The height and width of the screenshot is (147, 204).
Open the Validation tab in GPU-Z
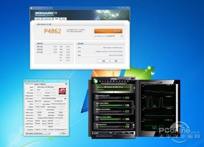coord(43,84)
